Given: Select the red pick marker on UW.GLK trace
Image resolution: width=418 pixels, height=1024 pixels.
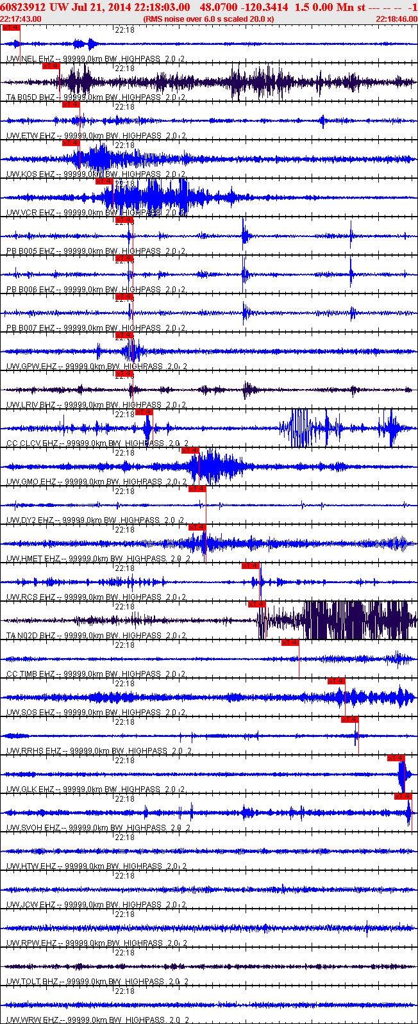Looking at the screenshot, I should (x=396, y=758).
